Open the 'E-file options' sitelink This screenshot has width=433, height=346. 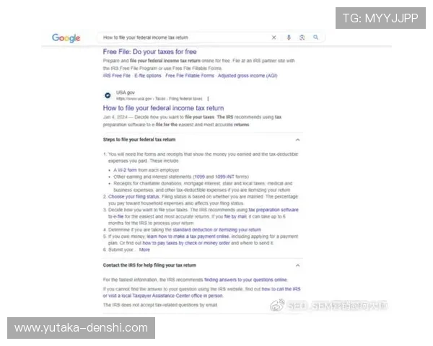[148, 75]
